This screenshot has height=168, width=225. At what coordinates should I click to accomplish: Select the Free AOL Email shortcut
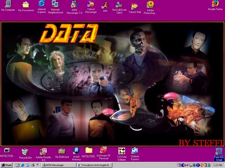point(219,152)
